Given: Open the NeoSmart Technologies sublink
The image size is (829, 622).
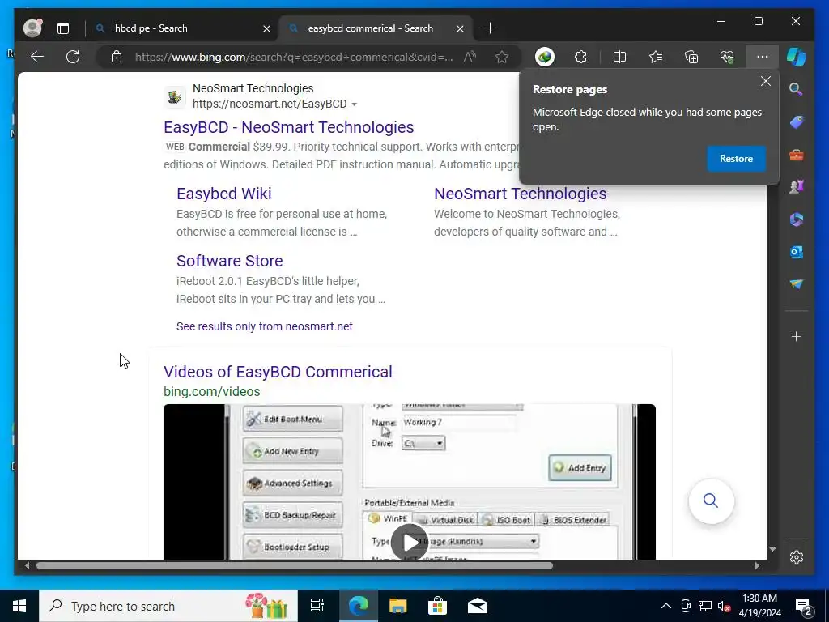Looking at the screenshot, I should click(521, 194).
